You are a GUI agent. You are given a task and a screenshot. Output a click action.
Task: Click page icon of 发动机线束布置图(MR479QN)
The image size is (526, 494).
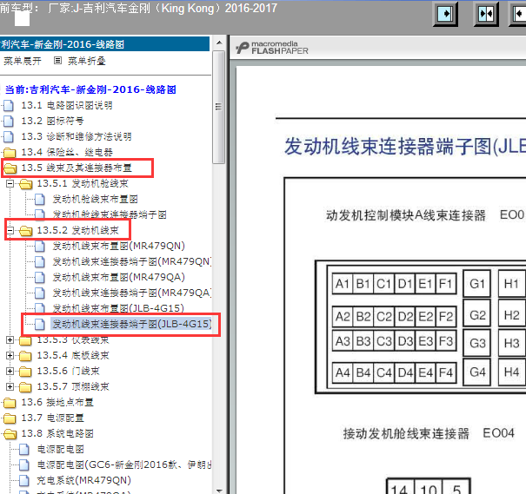tap(40, 247)
